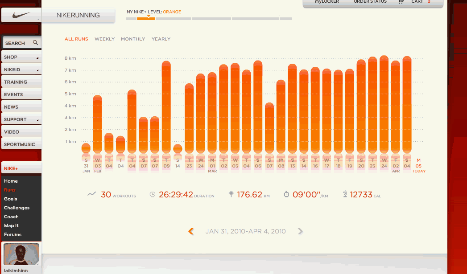Open the profile picture corner arrow
This screenshot has width=467, height=274.
(37, 263)
